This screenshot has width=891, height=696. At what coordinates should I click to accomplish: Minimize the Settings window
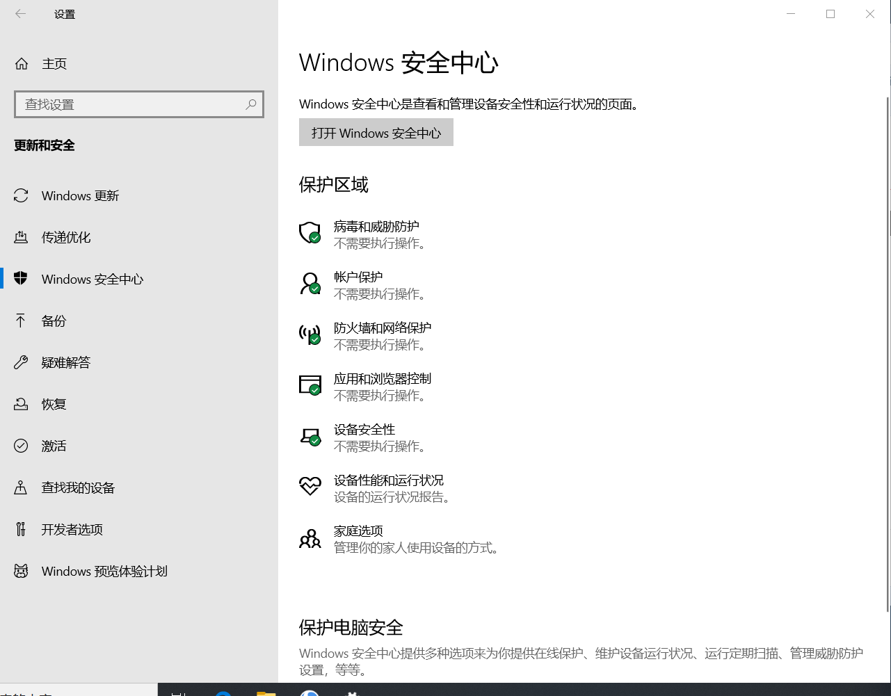(791, 14)
